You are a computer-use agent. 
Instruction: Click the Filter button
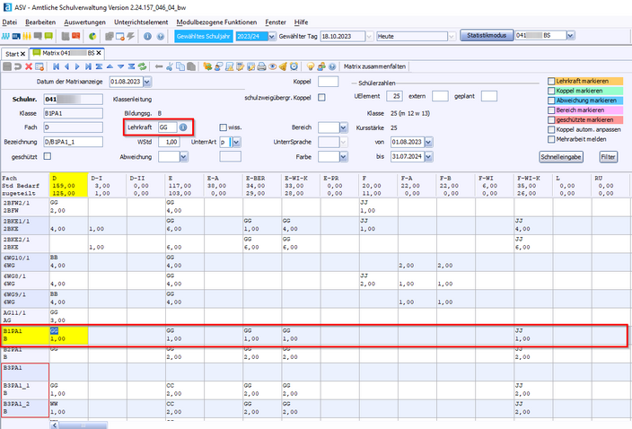click(x=609, y=157)
